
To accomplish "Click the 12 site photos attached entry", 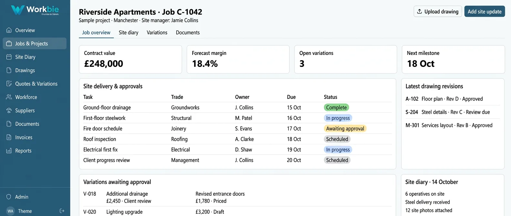I will click(x=429, y=210).
